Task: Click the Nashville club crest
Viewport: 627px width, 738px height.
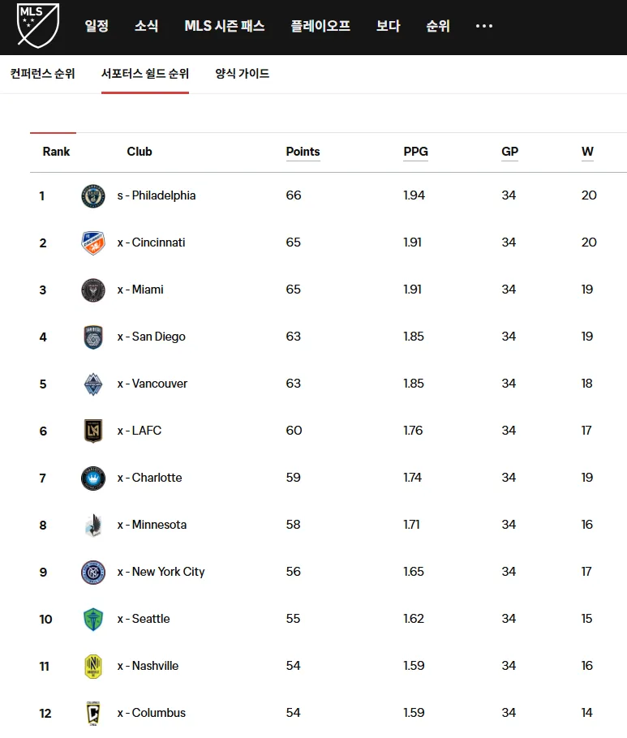Action: 93,666
